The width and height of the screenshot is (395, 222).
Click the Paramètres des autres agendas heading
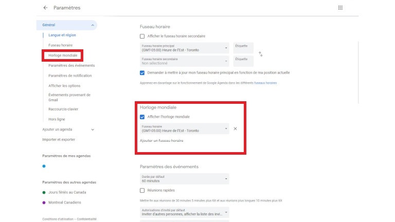[x=69, y=182]
